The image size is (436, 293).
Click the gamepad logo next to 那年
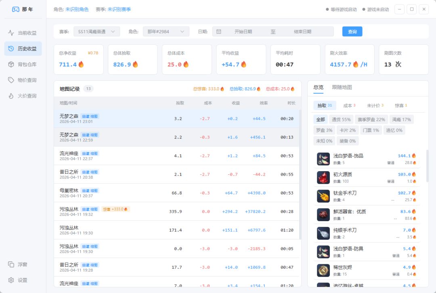[16, 9]
